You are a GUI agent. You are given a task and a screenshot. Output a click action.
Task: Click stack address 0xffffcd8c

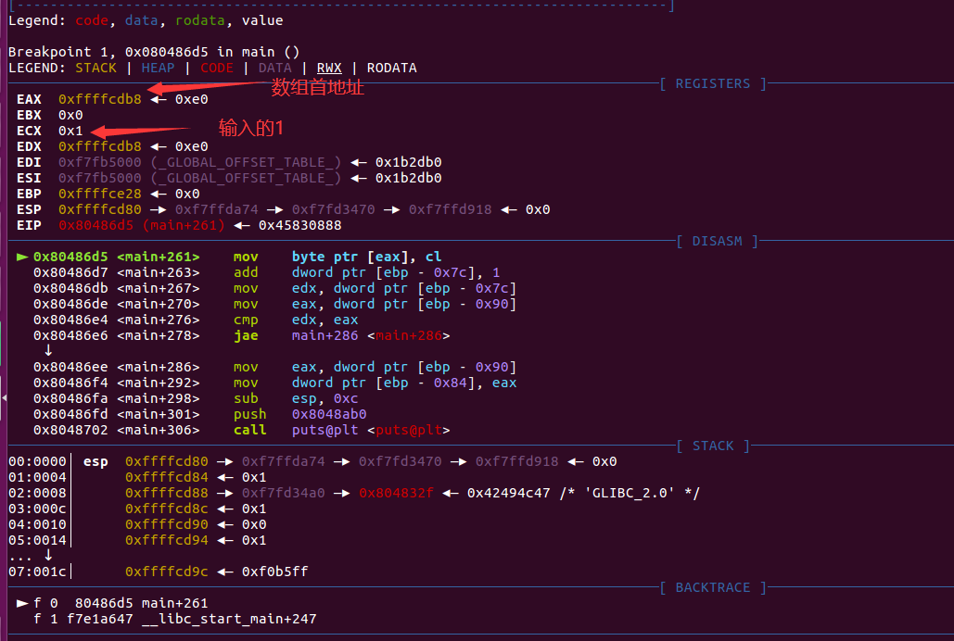167,509
